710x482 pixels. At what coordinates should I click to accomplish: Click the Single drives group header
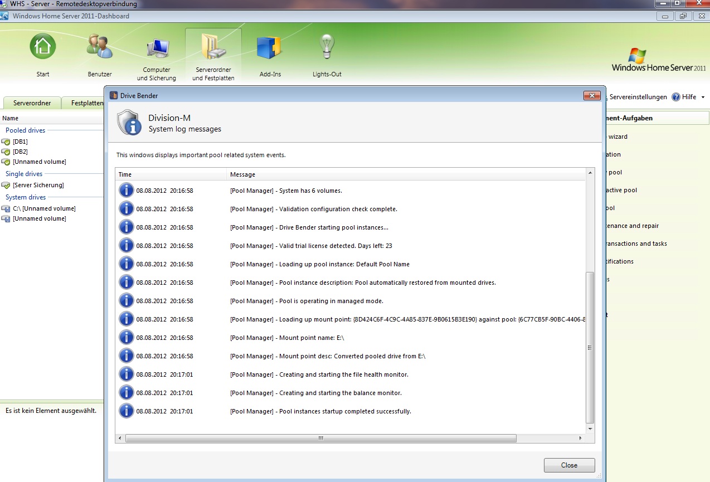pos(24,174)
